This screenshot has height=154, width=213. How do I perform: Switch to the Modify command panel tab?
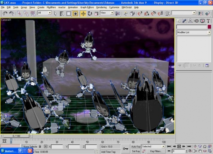click(184, 21)
